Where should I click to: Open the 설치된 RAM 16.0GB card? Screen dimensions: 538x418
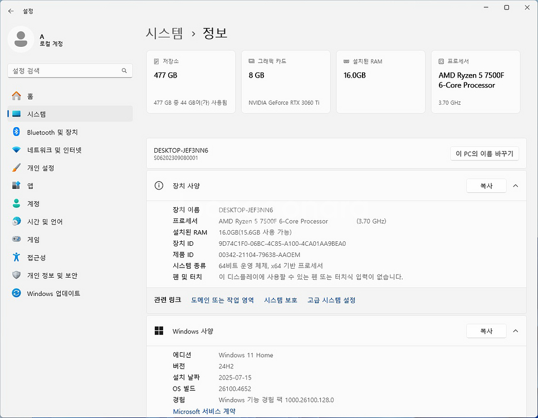point(381,82)
